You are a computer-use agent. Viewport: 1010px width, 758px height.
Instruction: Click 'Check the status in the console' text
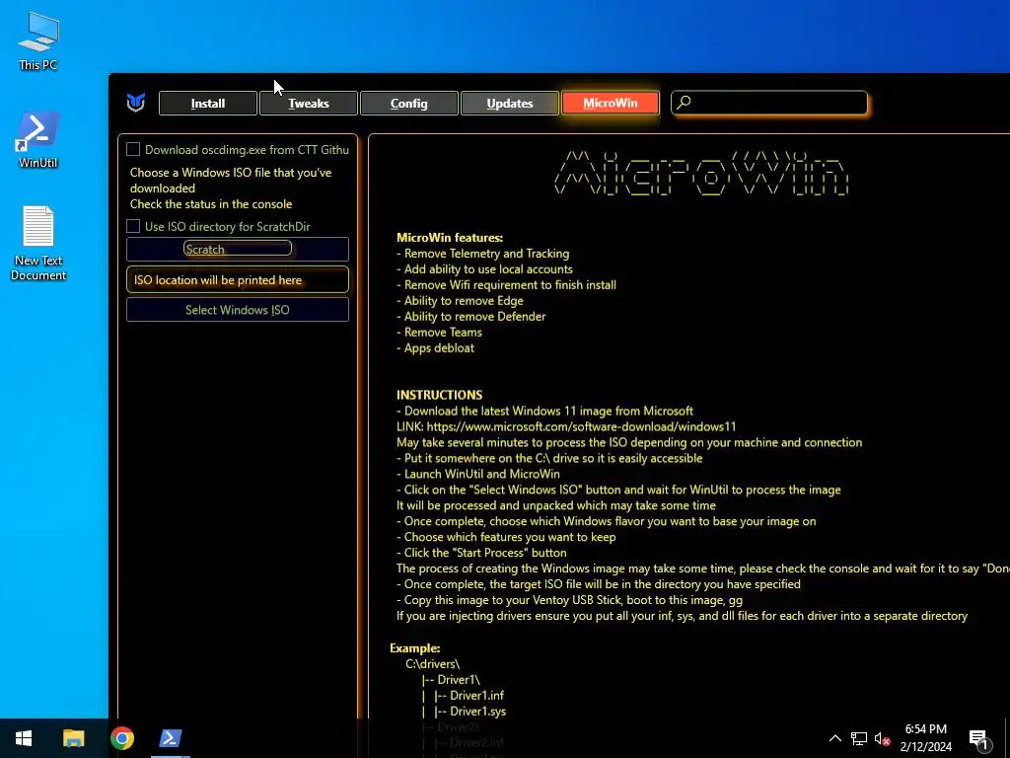(x=211, y=203)
